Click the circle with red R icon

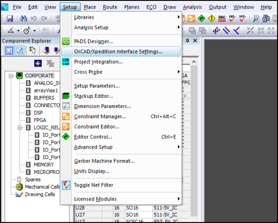coord(27,30)
